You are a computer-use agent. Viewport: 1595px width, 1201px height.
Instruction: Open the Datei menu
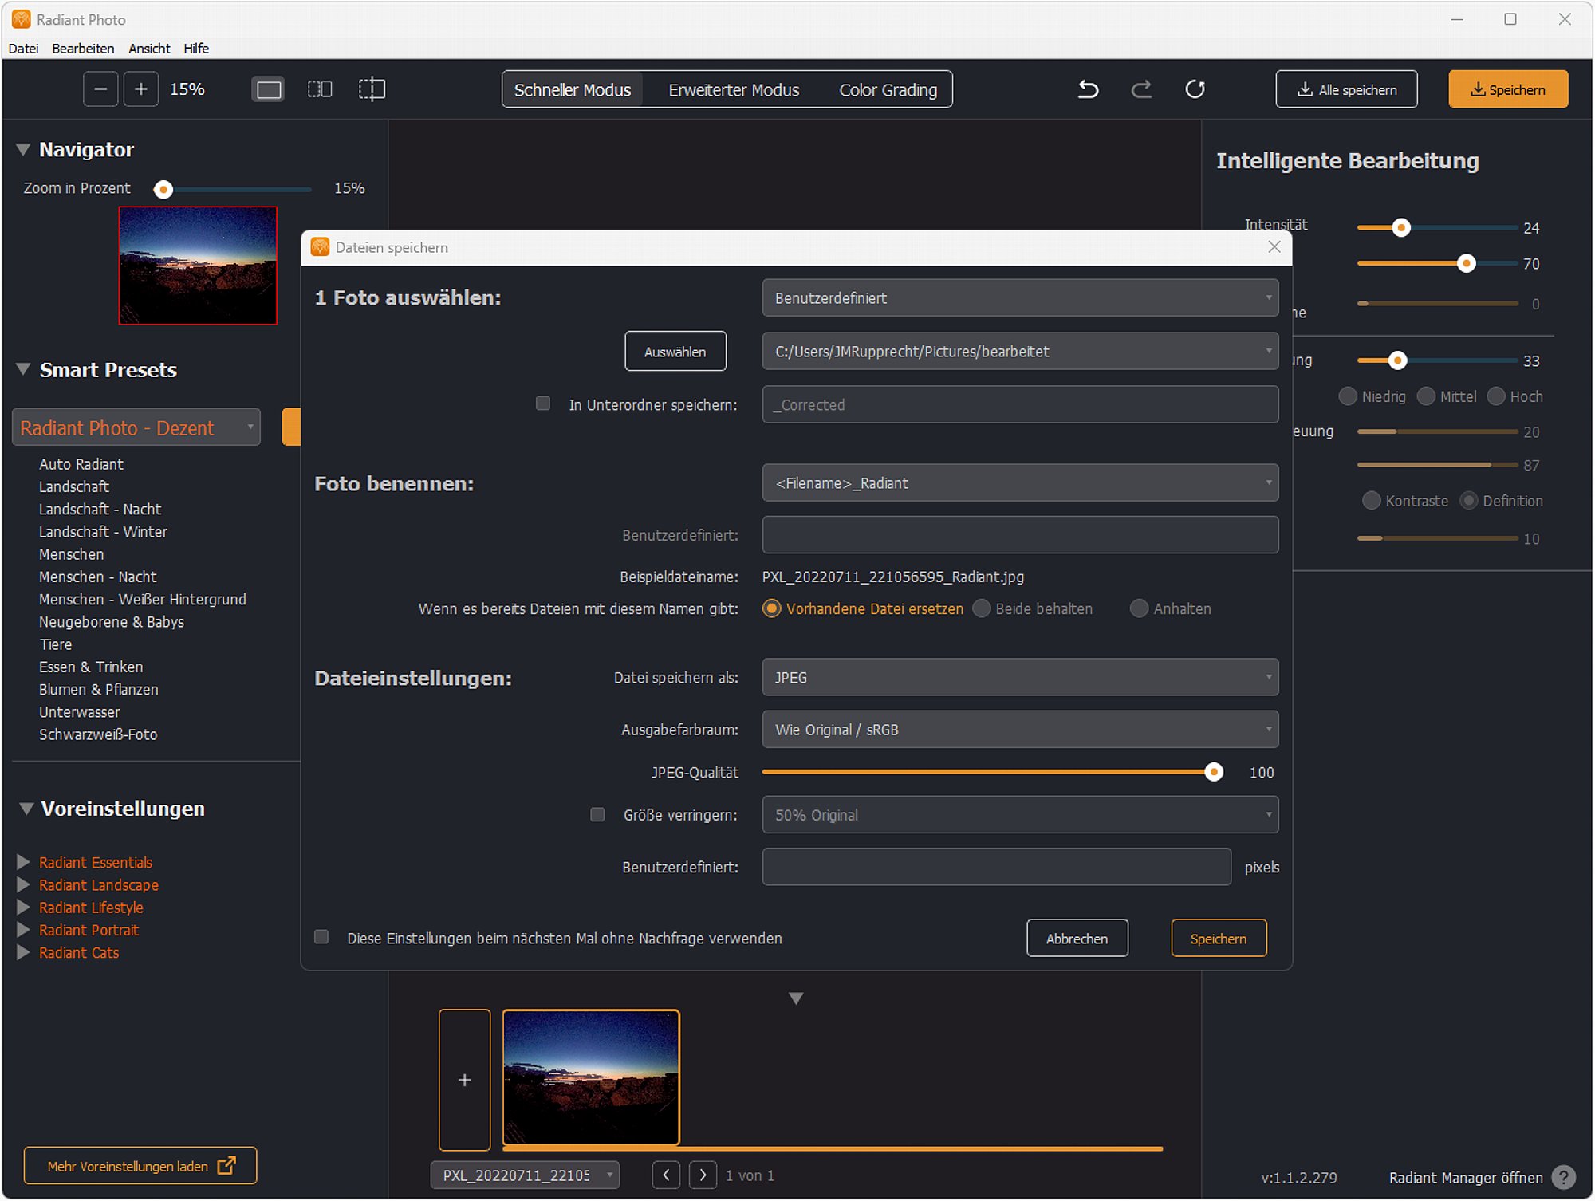pos(23,49)
